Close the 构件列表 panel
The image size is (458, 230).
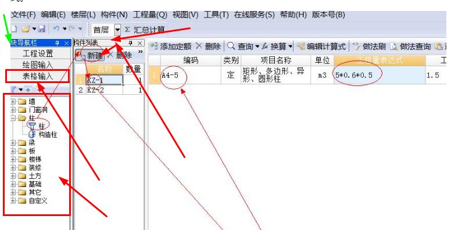coord(140,43)
